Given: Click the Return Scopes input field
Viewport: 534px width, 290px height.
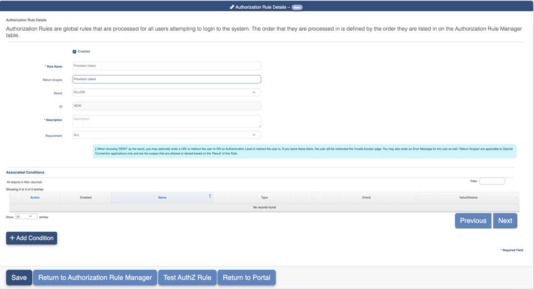Looking at the screenshot, I should click(x=167, y=79).
